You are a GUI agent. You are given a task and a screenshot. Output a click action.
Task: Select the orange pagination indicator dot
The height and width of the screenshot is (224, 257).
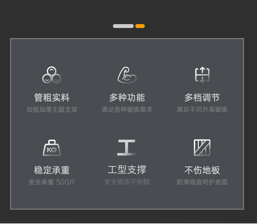[140, 26]
